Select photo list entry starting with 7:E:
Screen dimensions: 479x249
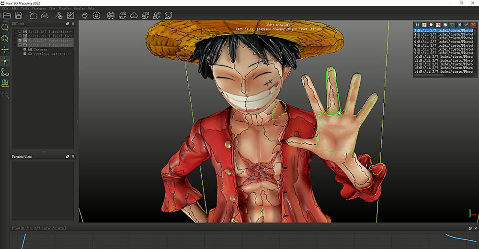(444, 45)
